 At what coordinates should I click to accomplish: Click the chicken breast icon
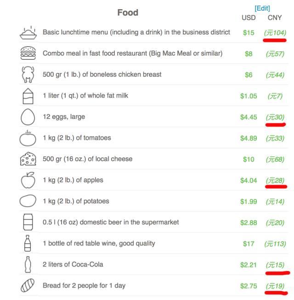28,74
